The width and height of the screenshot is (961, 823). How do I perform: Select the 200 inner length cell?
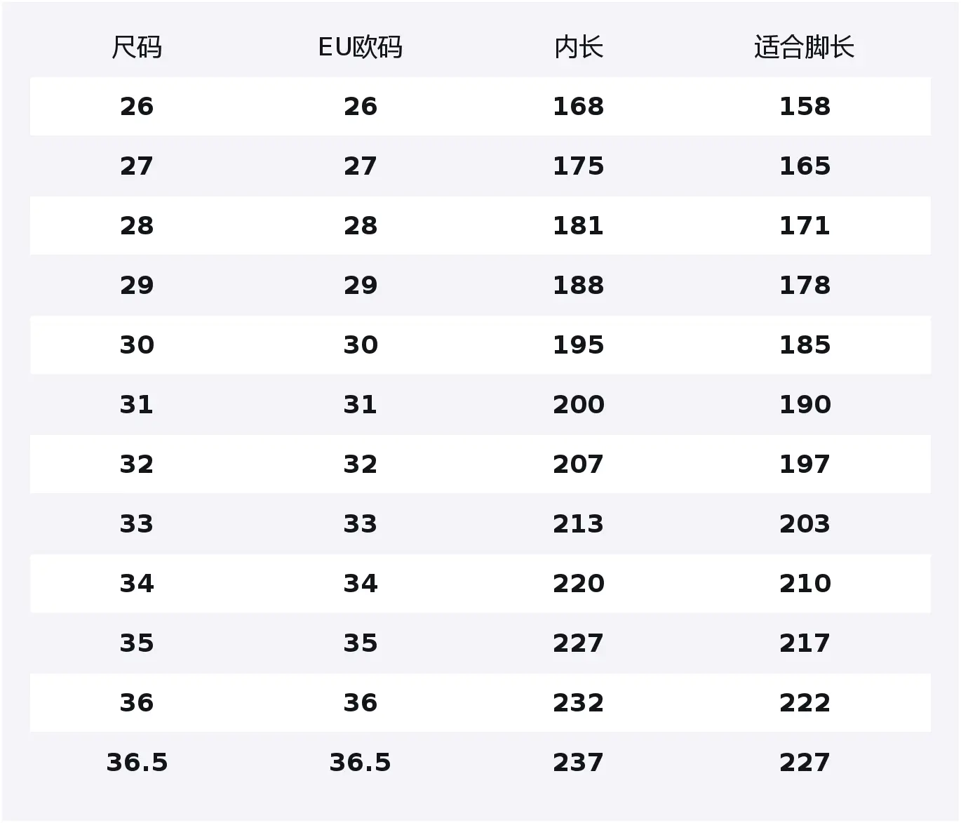pos(578,405)
